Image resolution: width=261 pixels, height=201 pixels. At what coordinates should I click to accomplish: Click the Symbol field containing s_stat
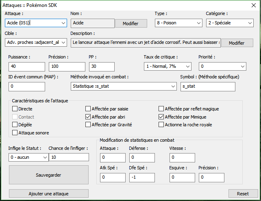[x=208, y=86]
